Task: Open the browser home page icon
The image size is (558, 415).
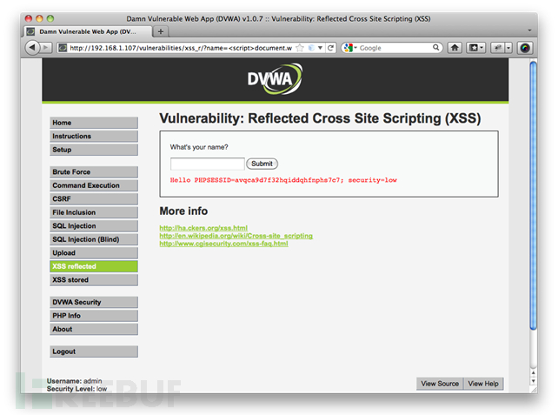Action: point(455,48)
